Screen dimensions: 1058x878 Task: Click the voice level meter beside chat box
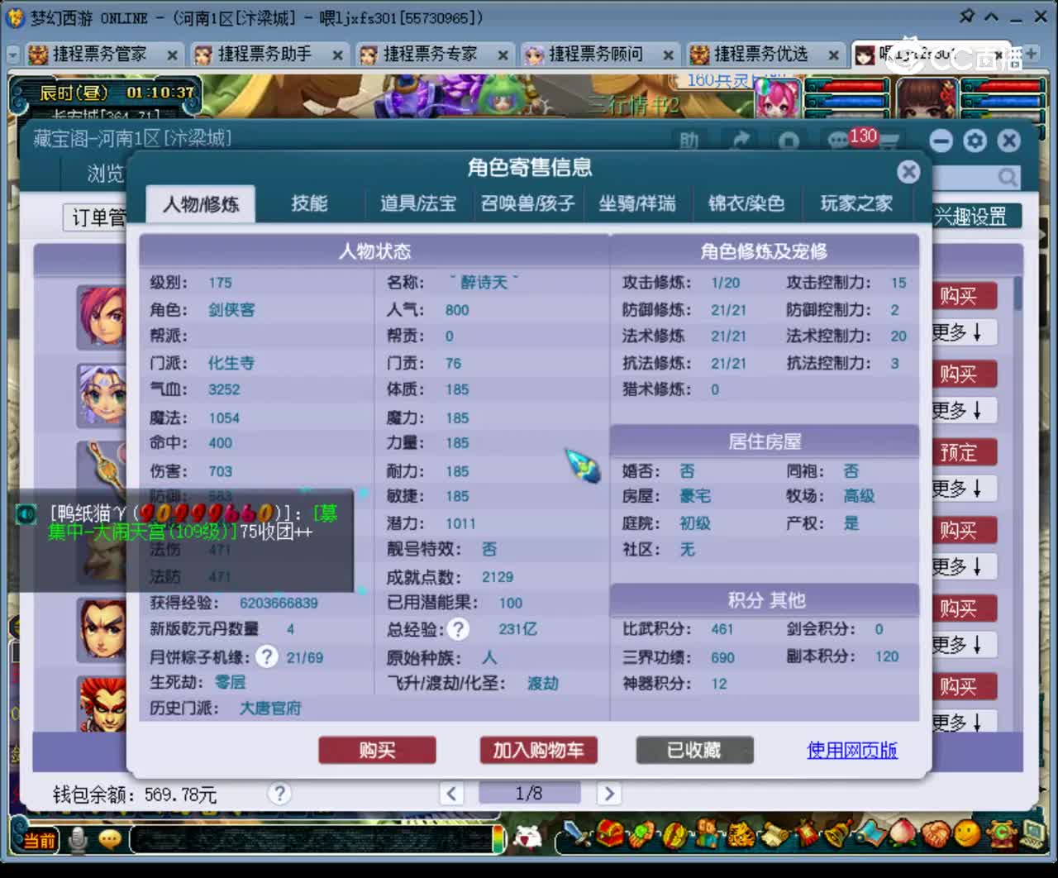(498, 839)
